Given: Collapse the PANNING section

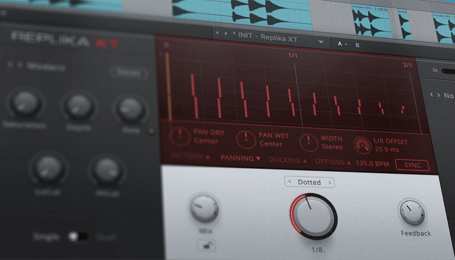Looking at the screenshot, I should point(240,159).
